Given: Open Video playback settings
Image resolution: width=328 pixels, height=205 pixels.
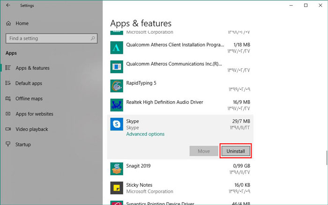Looking at the screenshot, I should pos(31,129).
